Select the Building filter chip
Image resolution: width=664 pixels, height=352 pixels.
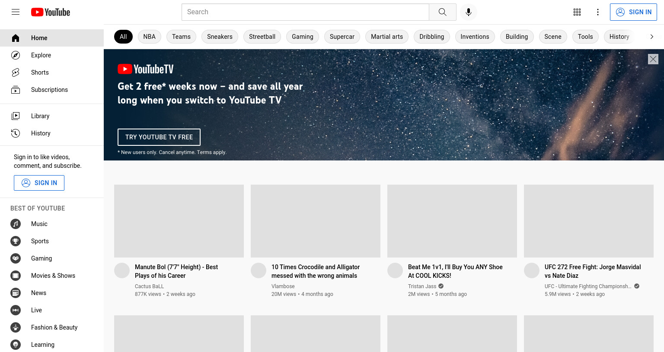click(517, 37)
